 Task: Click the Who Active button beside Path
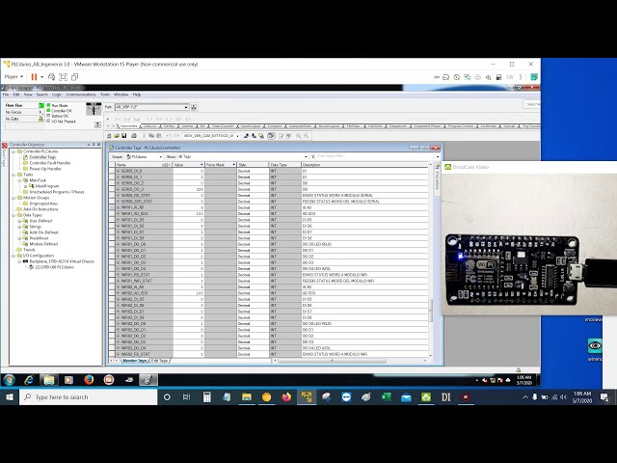tap(194, 107)
